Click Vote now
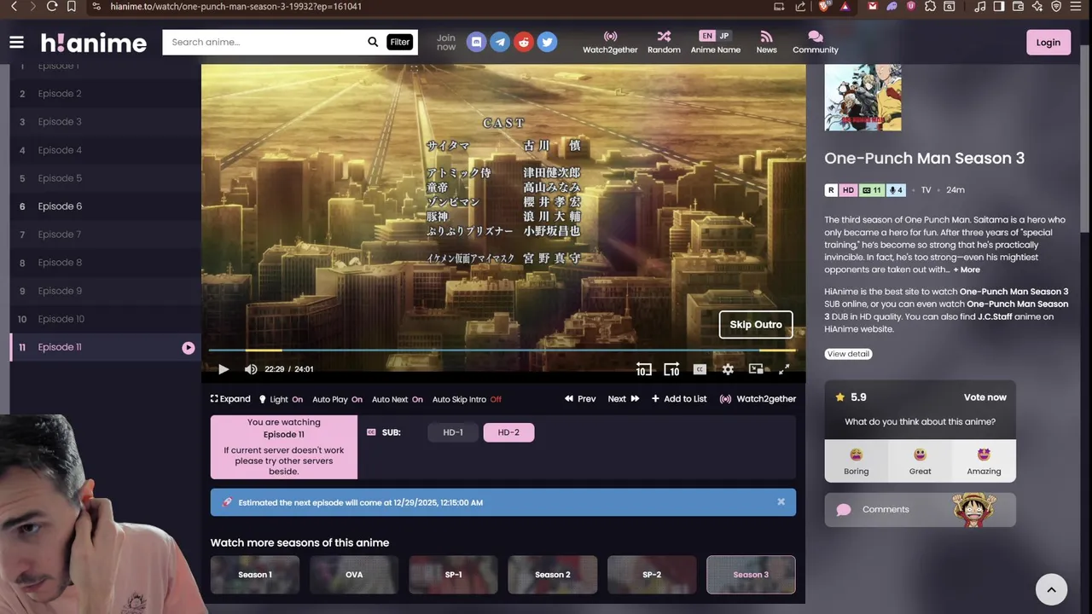Screen dimensions: 1092x614 (x=985, y=397)
